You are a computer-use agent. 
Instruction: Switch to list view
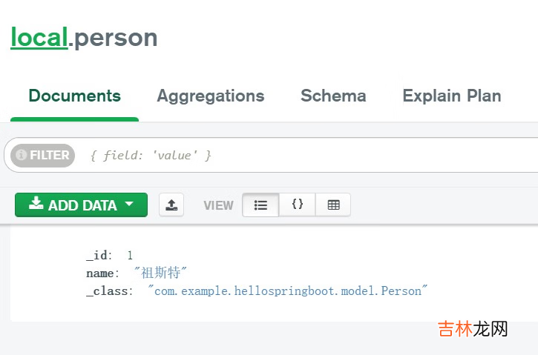[260, 205]
